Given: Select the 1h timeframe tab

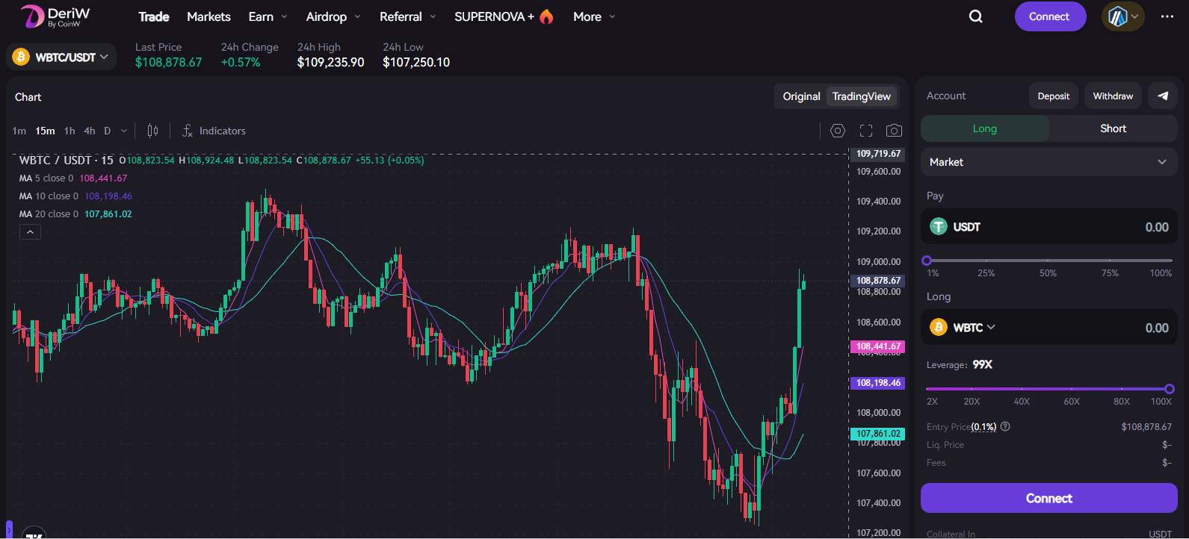Looking at the screenshot, I should pyautogui.click(x=70, y=131).
